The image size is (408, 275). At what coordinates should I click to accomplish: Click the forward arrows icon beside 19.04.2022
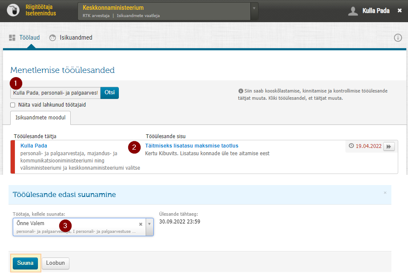[x=389, y=146]
